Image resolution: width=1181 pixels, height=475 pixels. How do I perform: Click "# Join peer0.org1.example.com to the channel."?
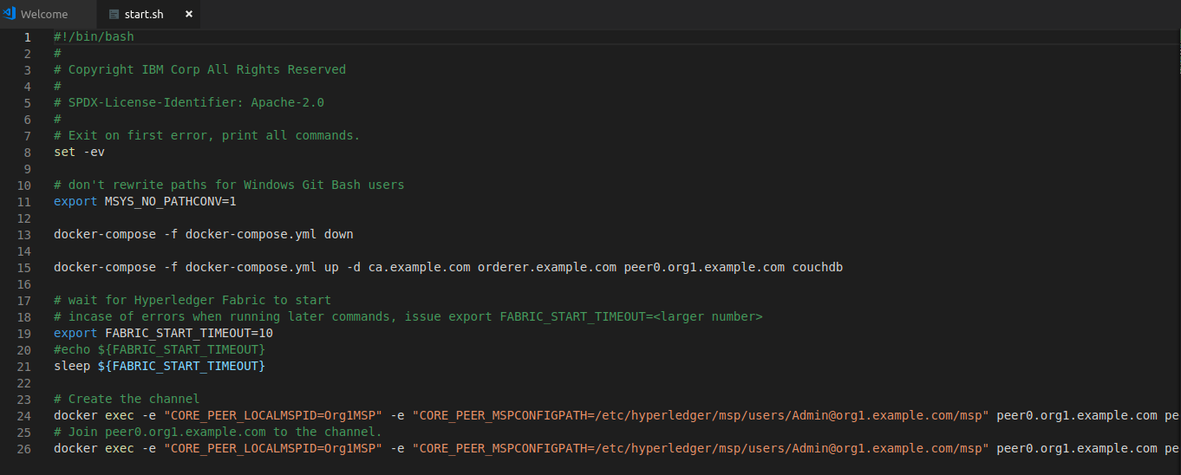point(218,432)
